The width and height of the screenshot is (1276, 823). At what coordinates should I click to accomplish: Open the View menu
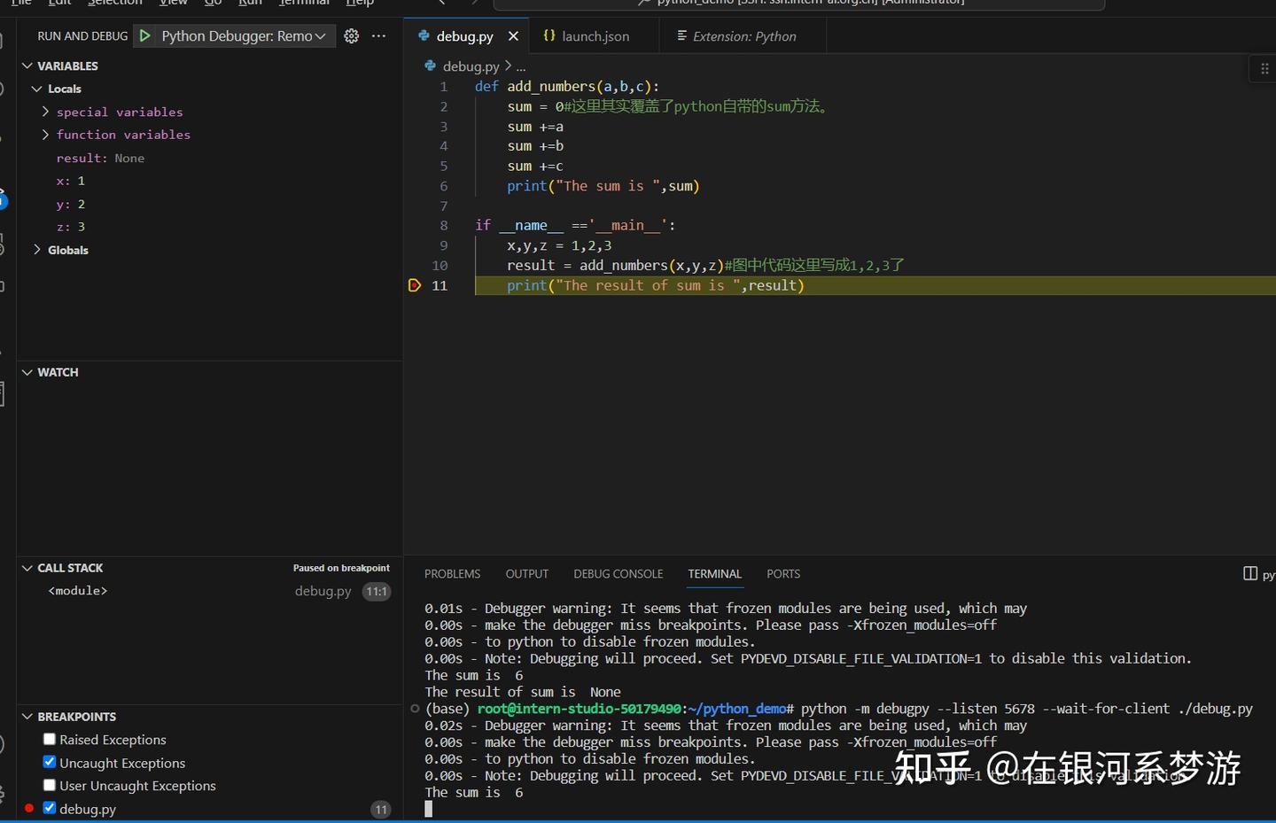(173, 3)
